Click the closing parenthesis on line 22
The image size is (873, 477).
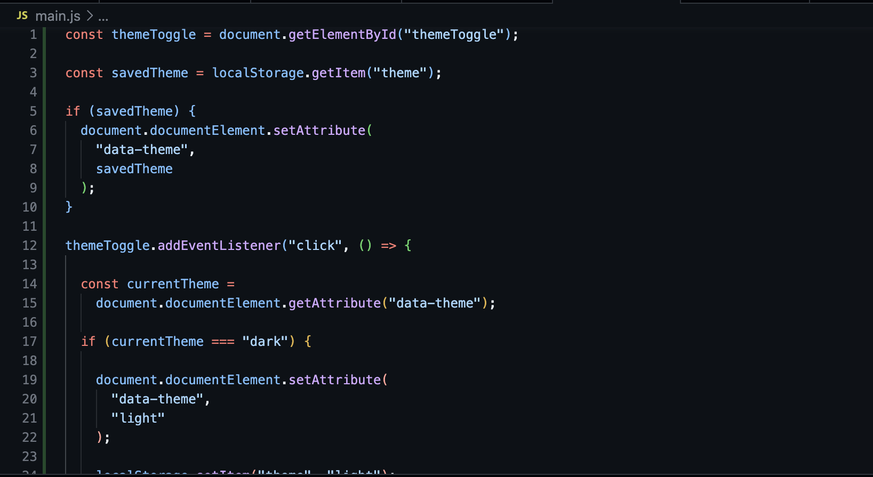coord(100,438)
